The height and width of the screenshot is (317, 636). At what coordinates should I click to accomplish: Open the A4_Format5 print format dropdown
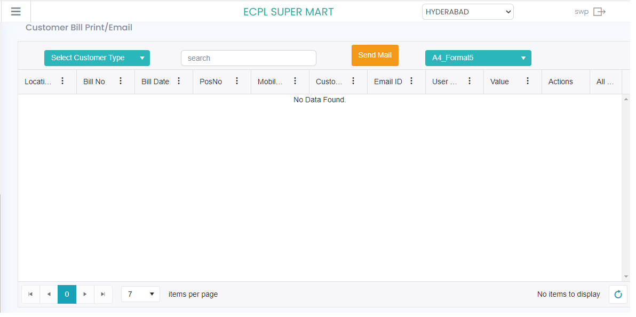[478, 58]
